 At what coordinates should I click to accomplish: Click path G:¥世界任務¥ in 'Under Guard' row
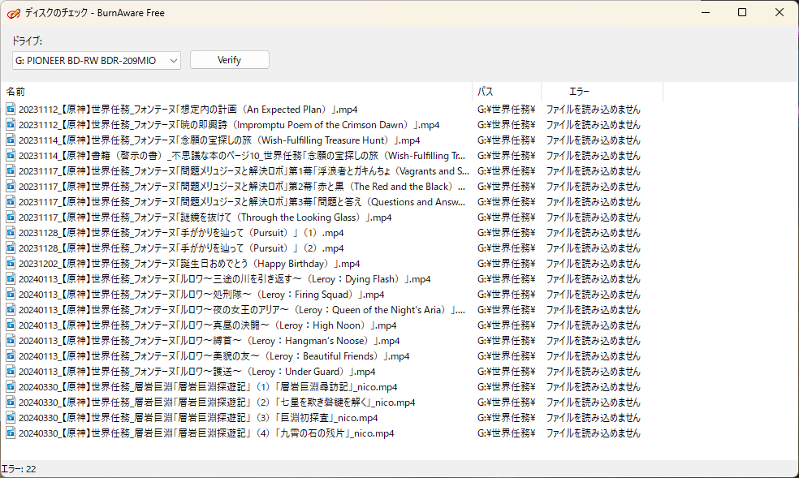(506, 372)
